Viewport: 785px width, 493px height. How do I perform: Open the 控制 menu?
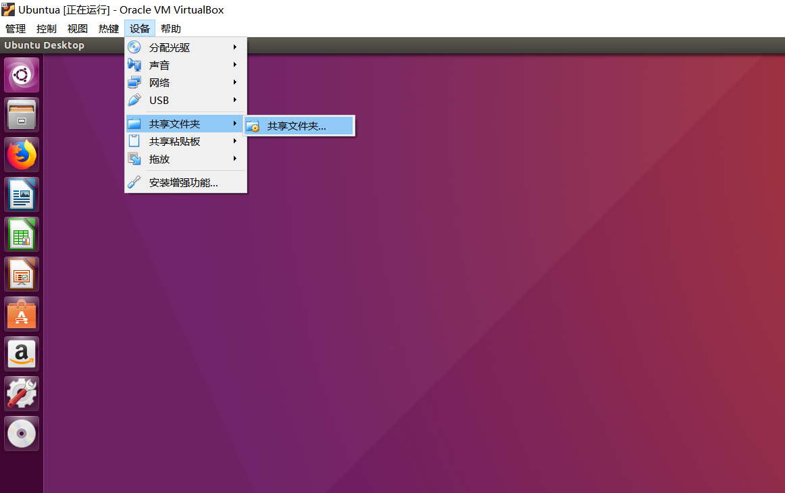click(x=47, y=28)
